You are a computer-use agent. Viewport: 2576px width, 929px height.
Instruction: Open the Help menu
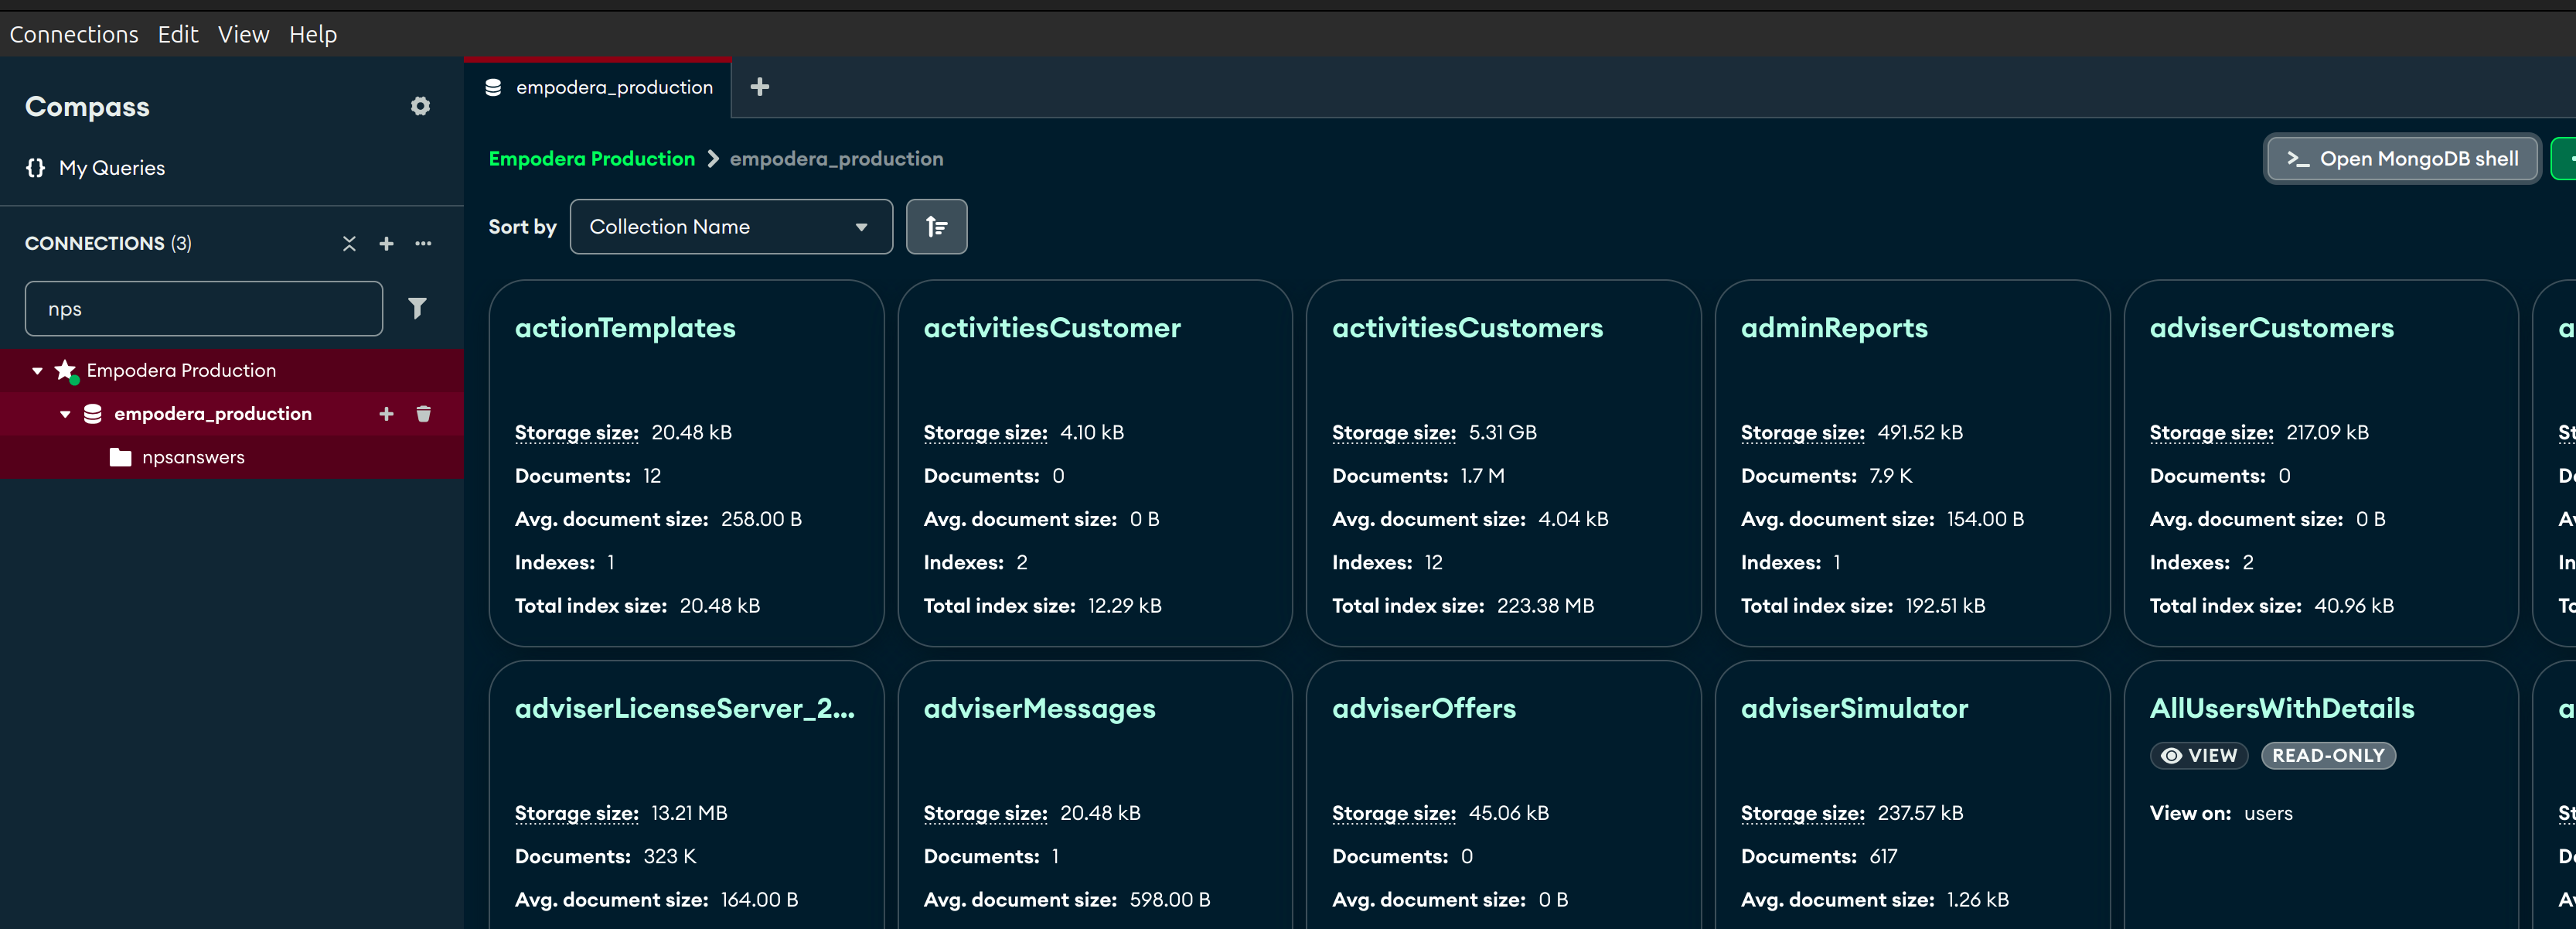[x=312, y=34]
